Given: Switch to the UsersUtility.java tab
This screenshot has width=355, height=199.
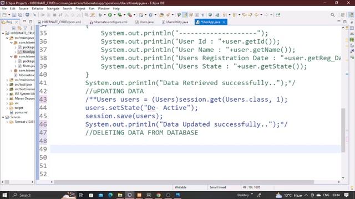Looking at the screenshot, I should (175, 22).
